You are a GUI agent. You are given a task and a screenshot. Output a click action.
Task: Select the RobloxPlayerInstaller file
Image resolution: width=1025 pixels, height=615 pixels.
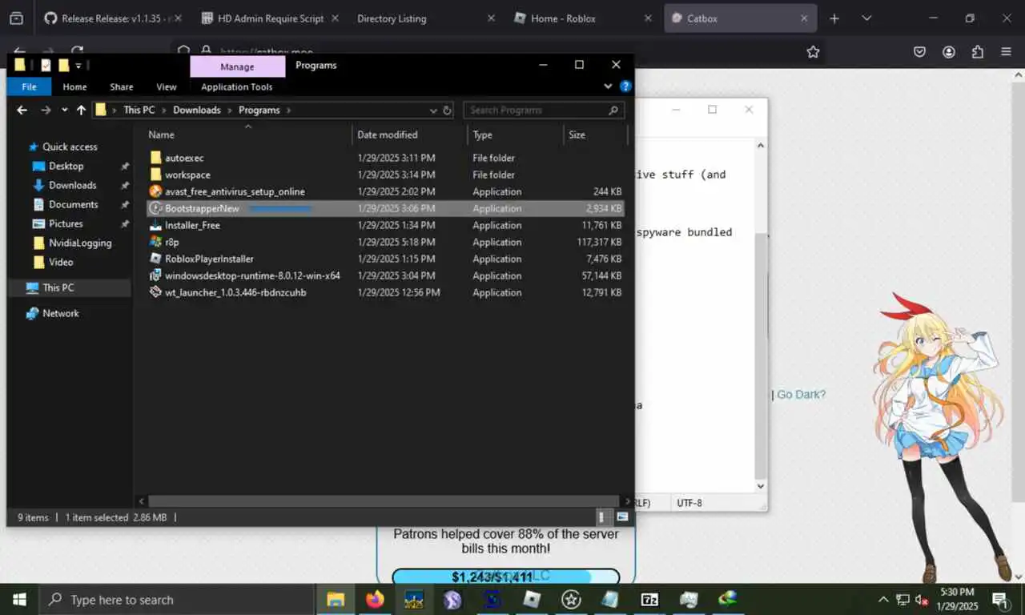pos(209,259)
